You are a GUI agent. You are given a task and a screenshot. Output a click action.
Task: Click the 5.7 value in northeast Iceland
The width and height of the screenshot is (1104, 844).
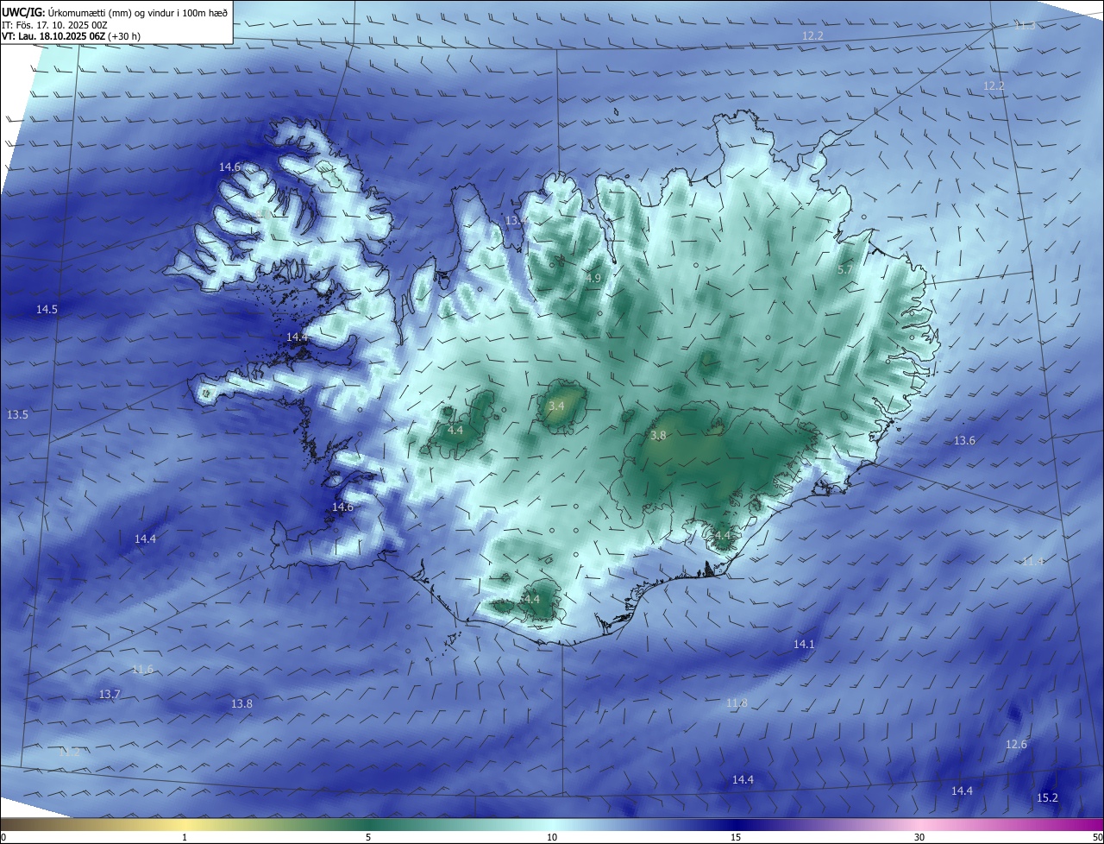845,270
